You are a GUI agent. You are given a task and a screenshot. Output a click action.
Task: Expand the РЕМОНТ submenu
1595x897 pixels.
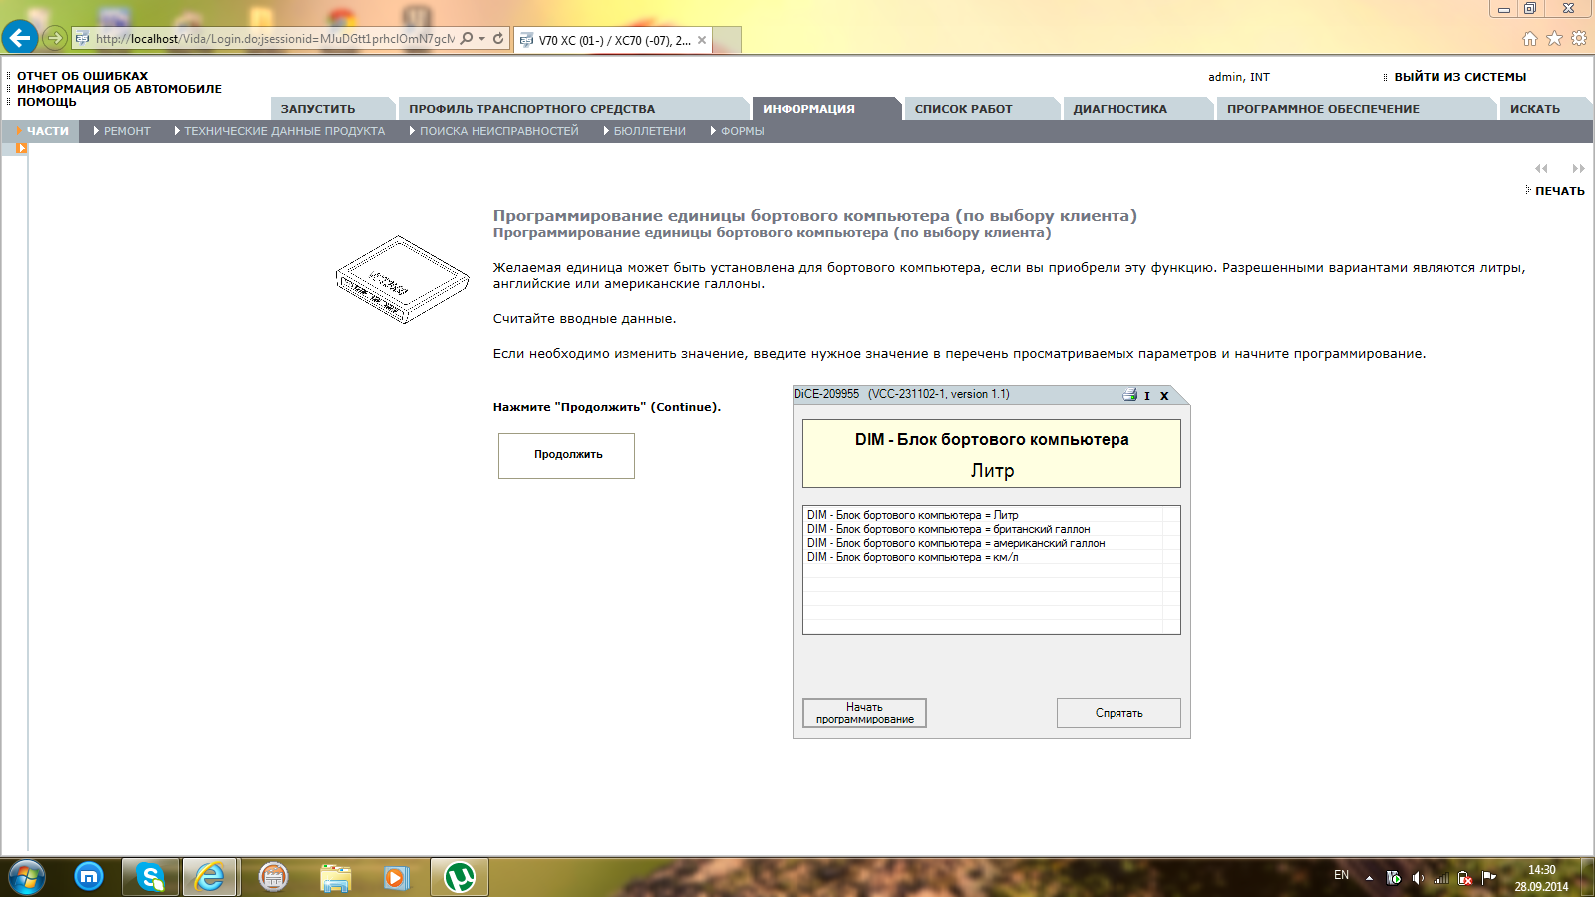(x=122, y=131)
